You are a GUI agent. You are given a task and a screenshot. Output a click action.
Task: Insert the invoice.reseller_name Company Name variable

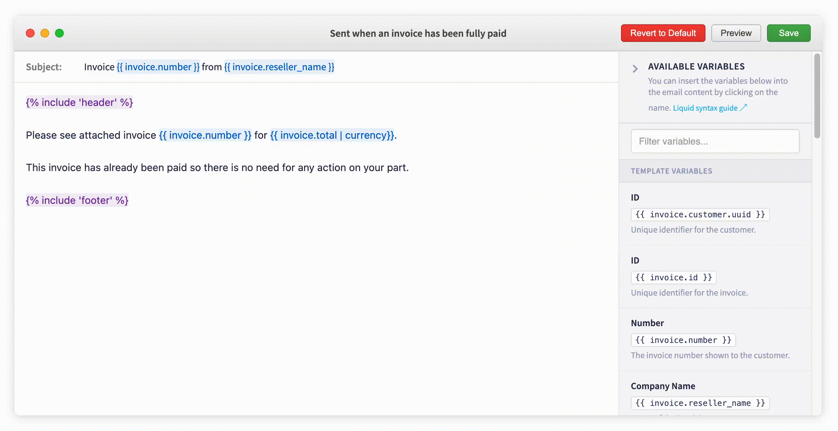(x=700, y=403)
